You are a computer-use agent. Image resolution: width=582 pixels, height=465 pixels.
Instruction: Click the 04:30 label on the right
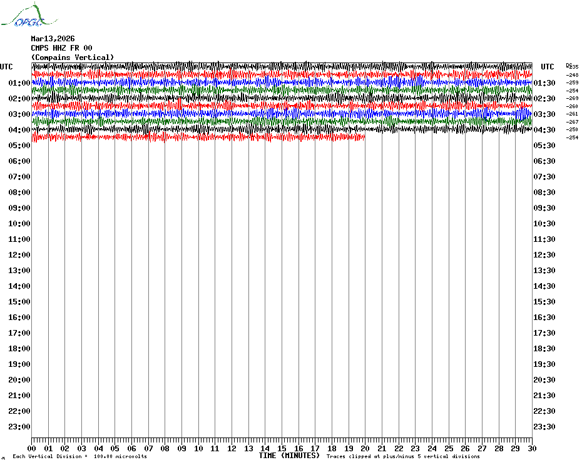pyautogui.click(x=544, y=129)
